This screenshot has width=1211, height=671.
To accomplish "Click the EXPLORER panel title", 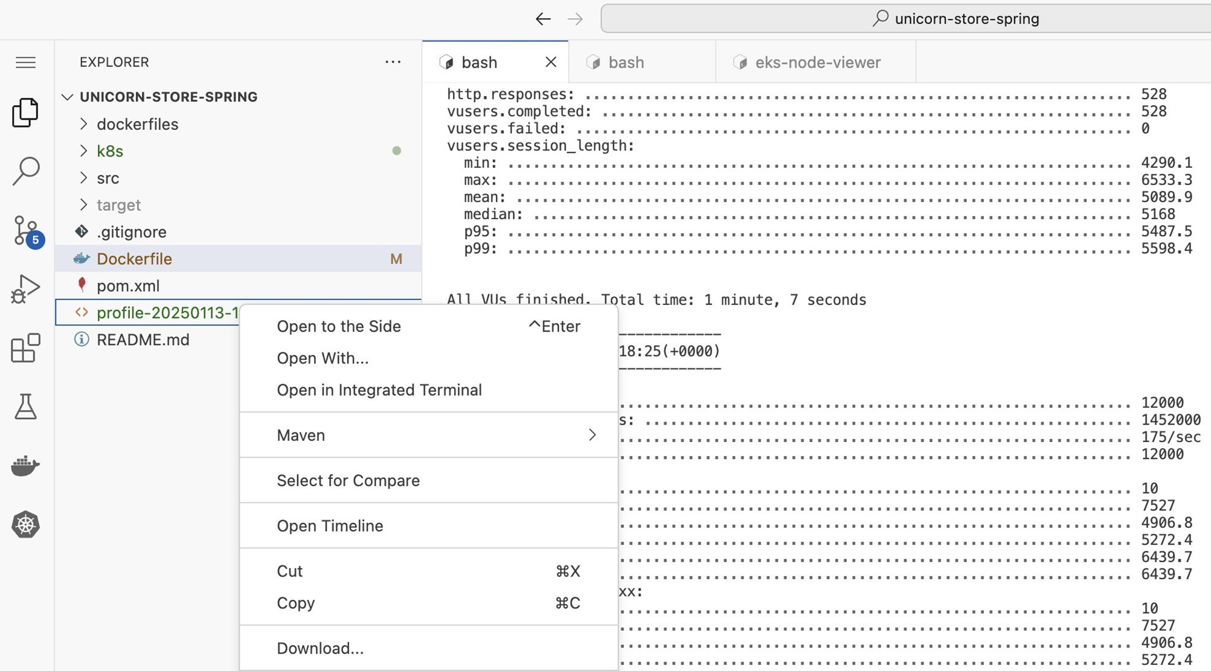I will 114,62.
